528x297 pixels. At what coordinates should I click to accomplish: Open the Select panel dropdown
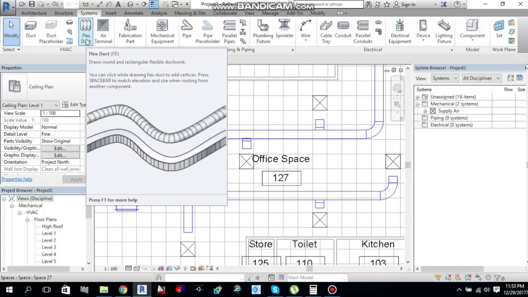pos(11,49)
